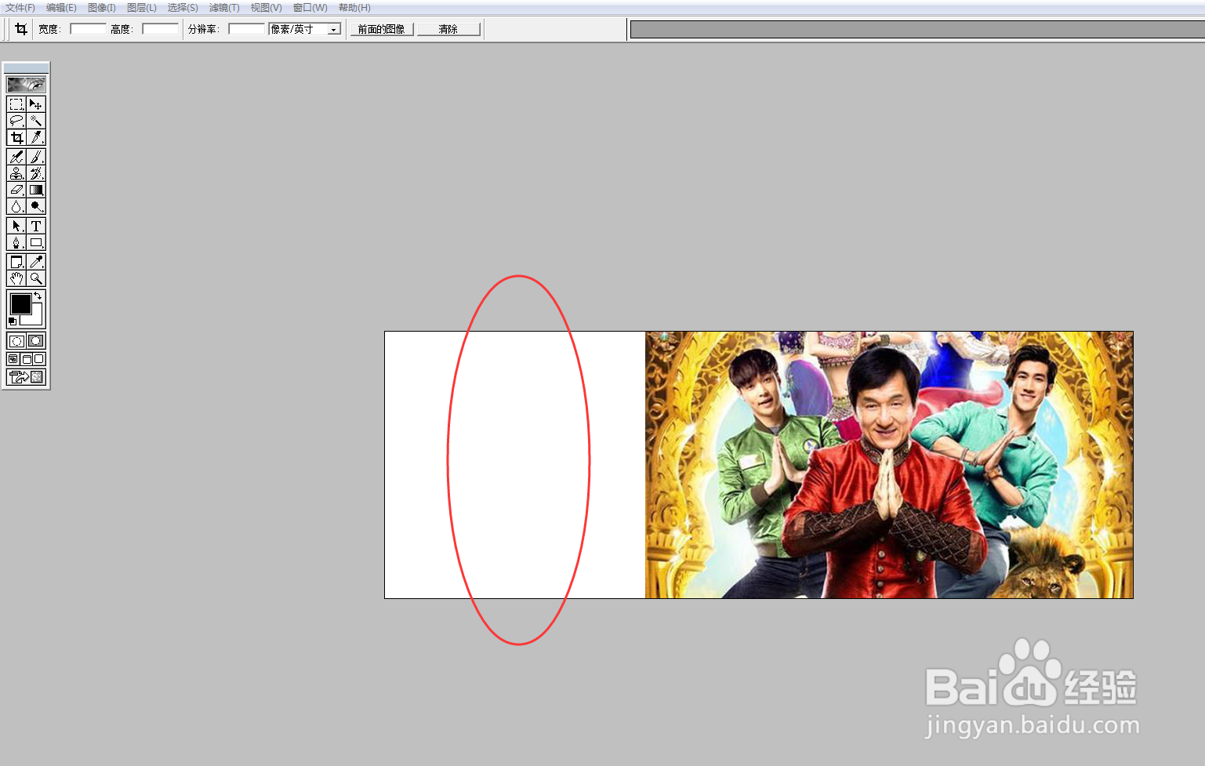The width and height of the screenshot is (1205, 766).
Task: Swap foreground and background colors
Action: 38,296
